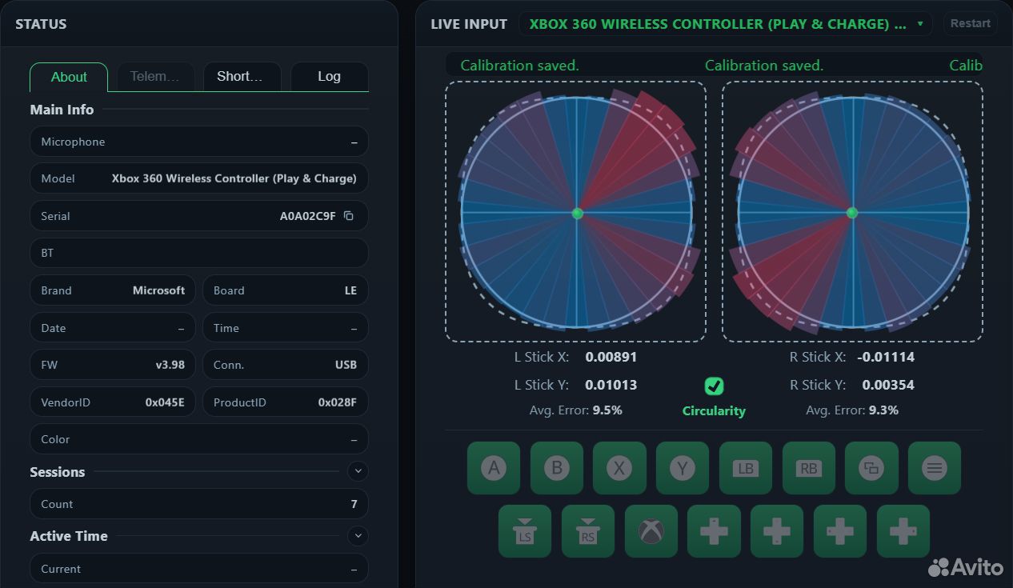Click the Brand Microsoft field
The height and width of the screenshot is (588, 1013).
113,290
